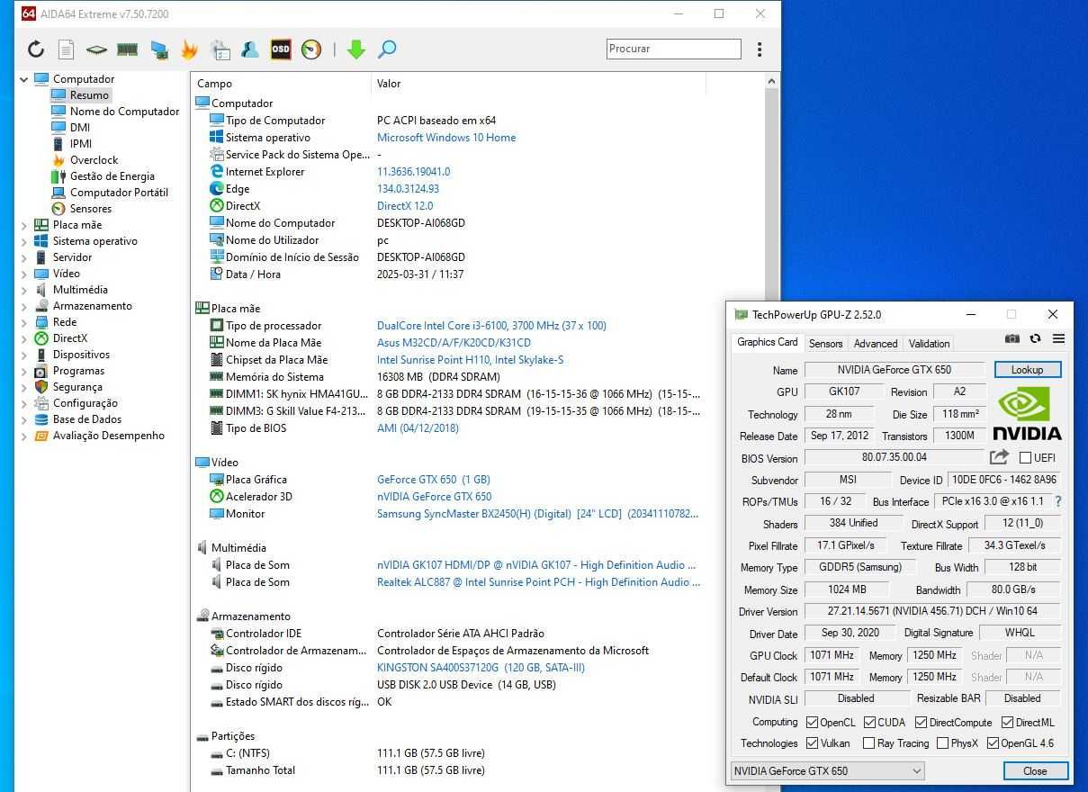Viewport: 1088px width, 792px height.
Task: Click the NVIDIA logo in GPU-Z
Action: (1027, 414)
